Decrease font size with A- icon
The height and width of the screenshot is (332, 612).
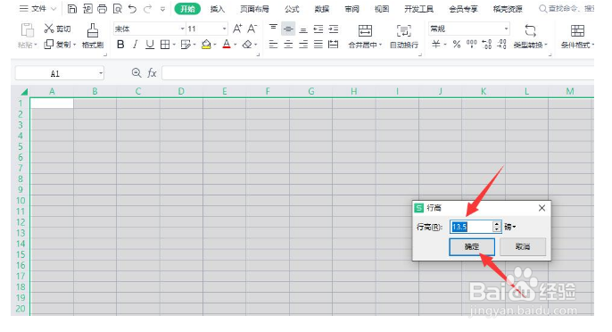coord(252,29)
